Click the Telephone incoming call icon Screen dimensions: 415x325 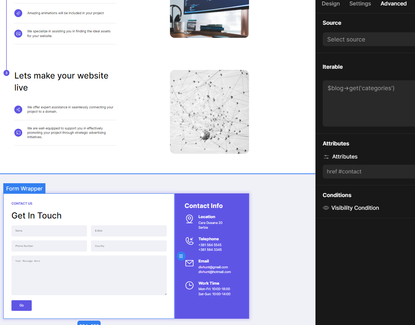[189, 241]
